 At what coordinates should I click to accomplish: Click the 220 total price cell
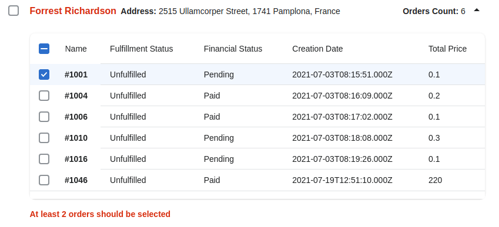436,180
